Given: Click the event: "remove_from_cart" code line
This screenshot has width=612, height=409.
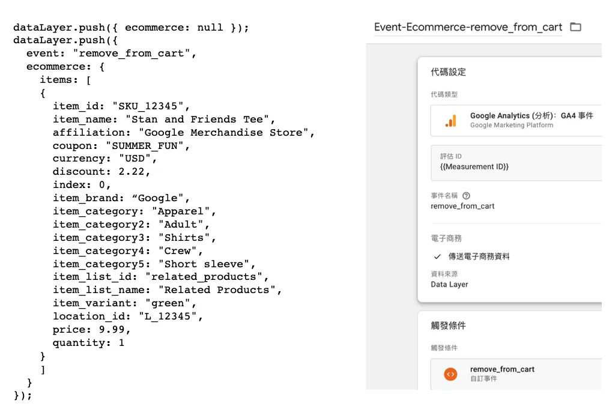Looking at the screenshot, I should point(111,53).
